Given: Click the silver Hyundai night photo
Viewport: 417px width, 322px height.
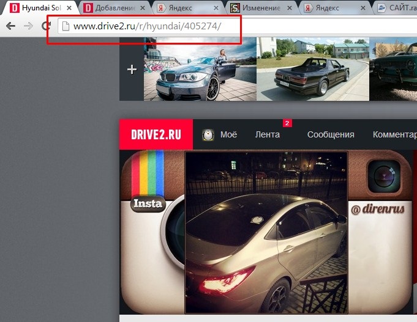Looking at the screenshot, I should 266,233.
